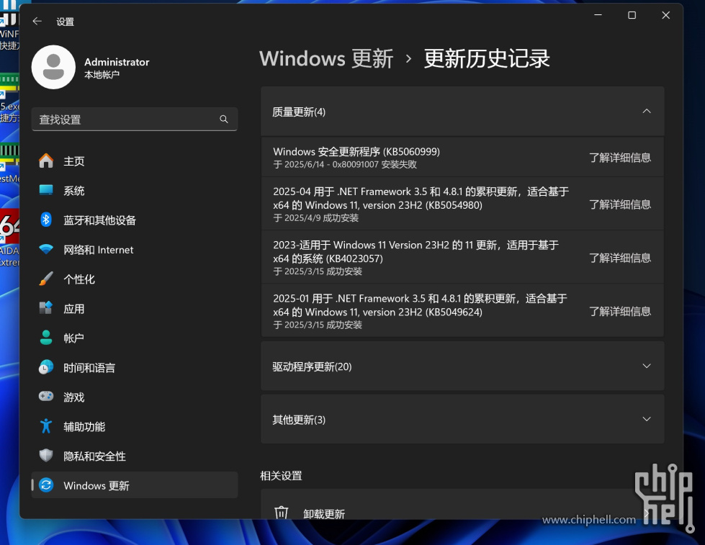Click the 于 2025/4/9 成功安装 text
705x545 pixels.
[x=316, y=218]
